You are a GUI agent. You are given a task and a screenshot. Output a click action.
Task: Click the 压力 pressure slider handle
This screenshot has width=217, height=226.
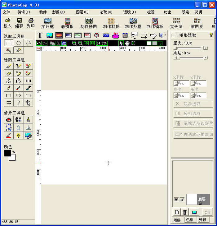click(x=202, y=48)
